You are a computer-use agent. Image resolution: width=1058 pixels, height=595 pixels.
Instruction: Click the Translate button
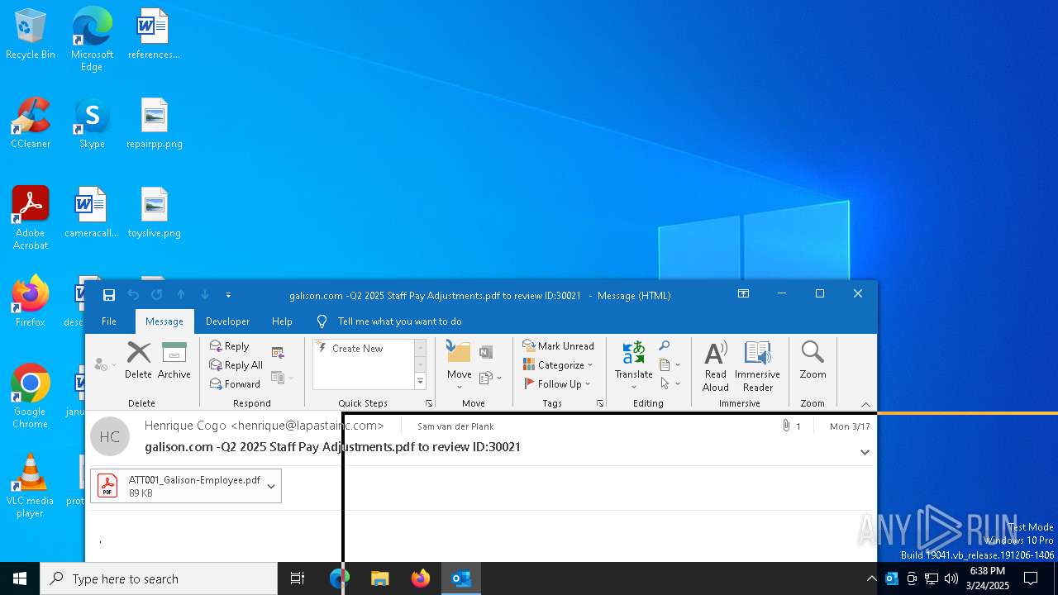[634, 364]
